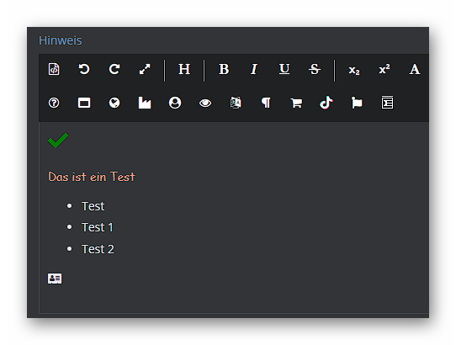Open the font A dropdown
The height and width of the screenshot is (345, 456).
tap(415, 69)
